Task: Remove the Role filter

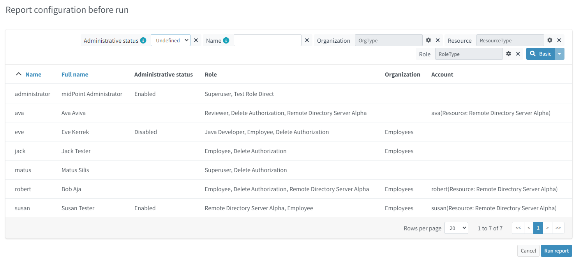Action: pyautogui.click(x=518, y=54)
